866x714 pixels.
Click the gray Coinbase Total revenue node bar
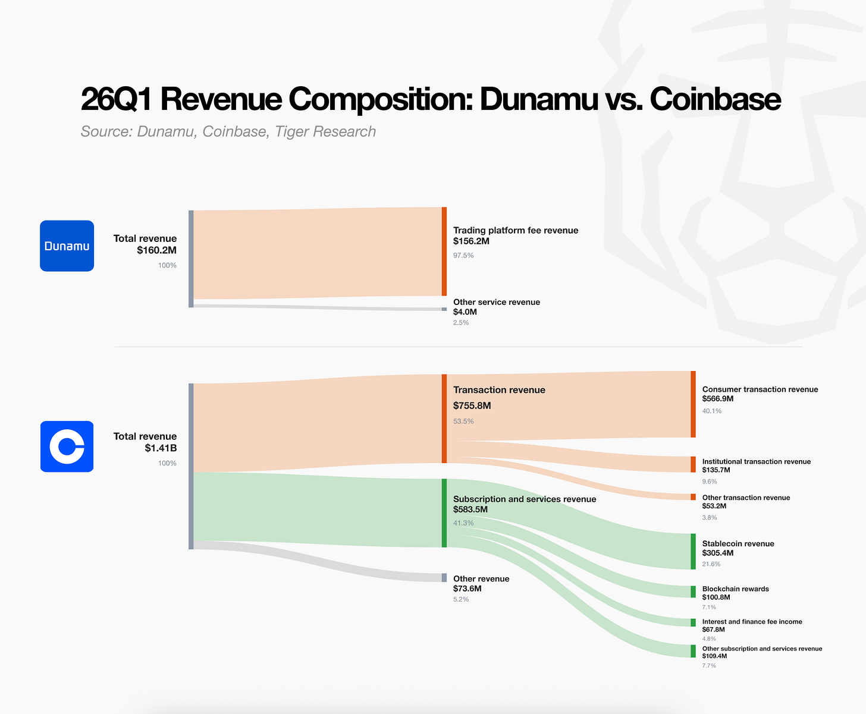point(191,467)
